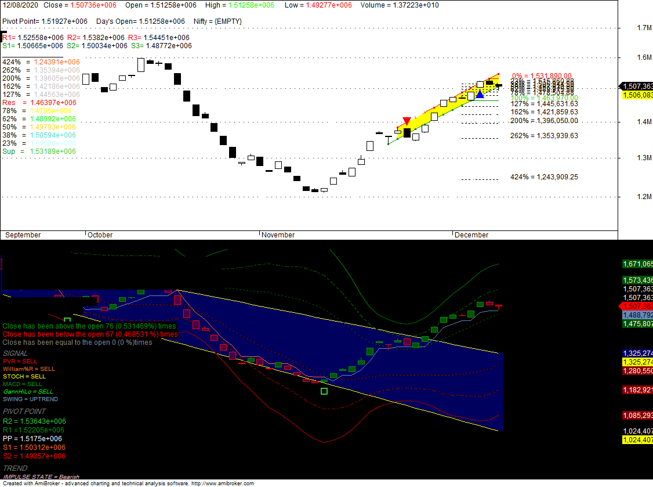Click the High = 1.51258e+006 value
The image size is (653, 487).
coord(240,5)
